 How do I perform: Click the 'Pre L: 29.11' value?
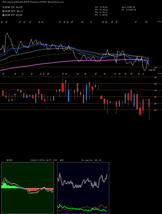tap(101, 12)
